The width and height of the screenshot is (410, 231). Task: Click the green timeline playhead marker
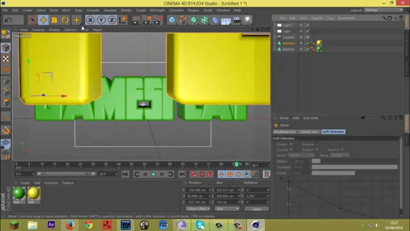pyautogui.click(x=237, y=164)
